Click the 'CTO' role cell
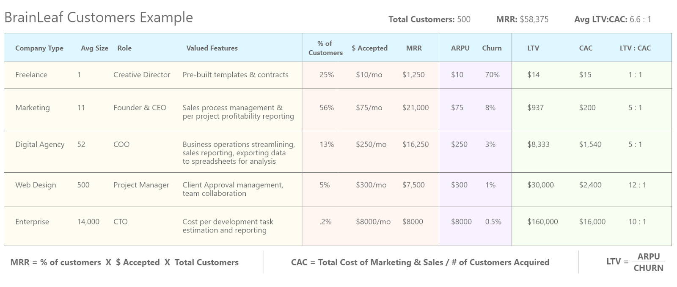 click(x=121, y=222)
